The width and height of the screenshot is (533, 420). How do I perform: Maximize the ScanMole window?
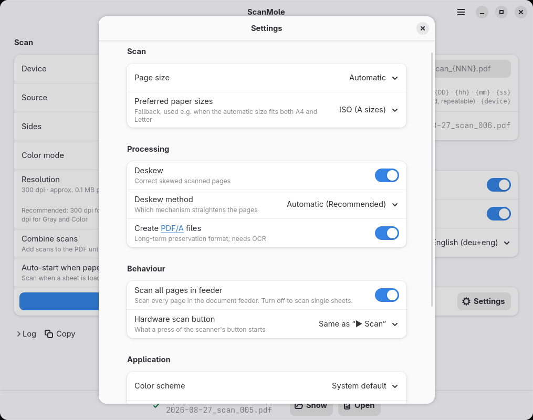pyautogui.click(x=501, y=12)
